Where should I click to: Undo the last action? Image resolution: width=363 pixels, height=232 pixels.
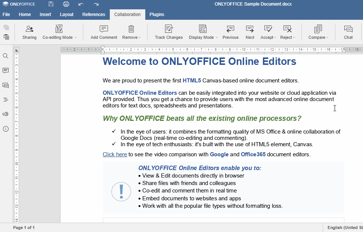(x=81, y=4)
